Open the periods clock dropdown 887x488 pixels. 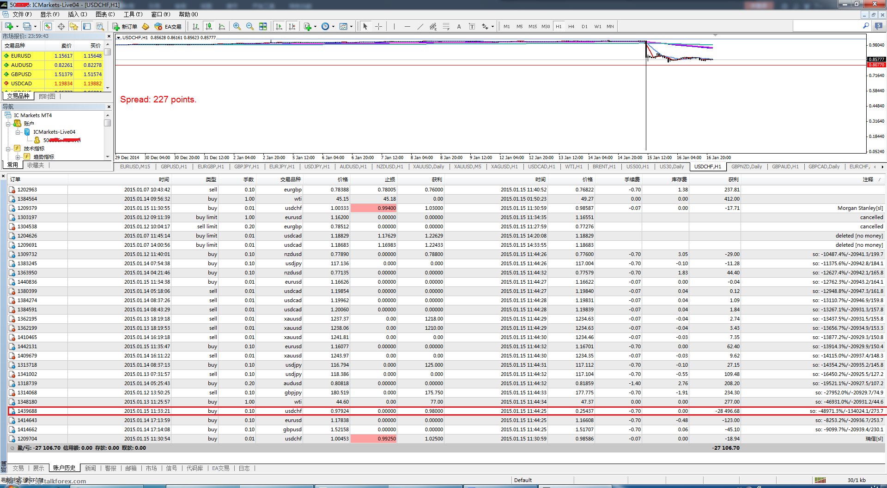coord(328,26)
